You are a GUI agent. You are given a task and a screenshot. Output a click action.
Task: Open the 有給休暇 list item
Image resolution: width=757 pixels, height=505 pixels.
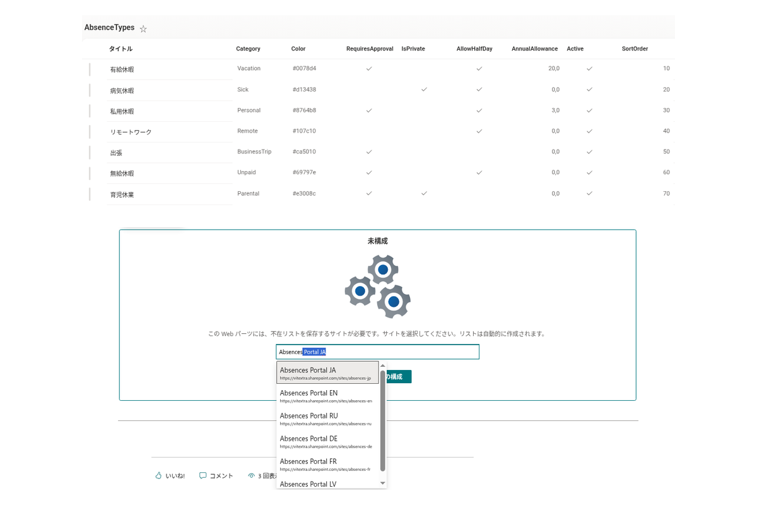pos(122,69)
